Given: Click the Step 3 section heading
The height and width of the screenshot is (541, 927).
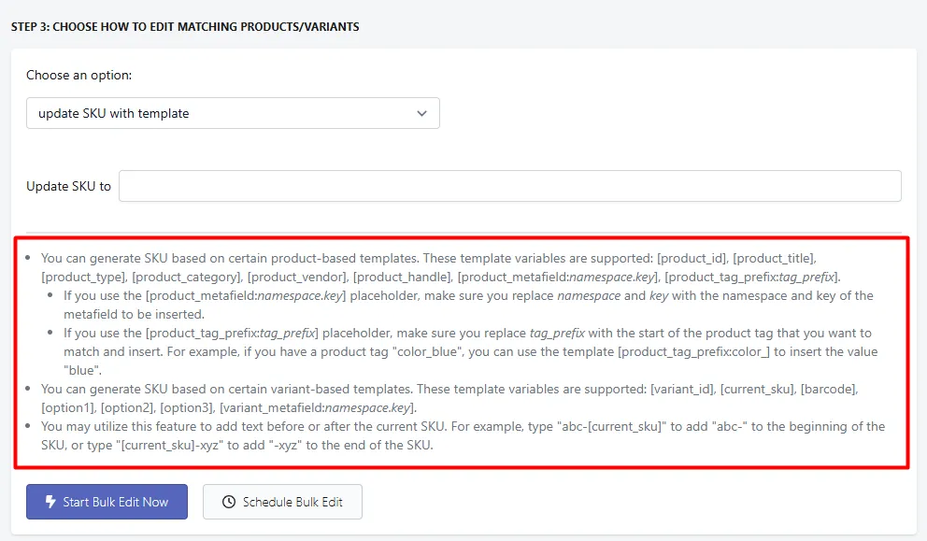Looking at the screenshot, I should pos(185,26).
